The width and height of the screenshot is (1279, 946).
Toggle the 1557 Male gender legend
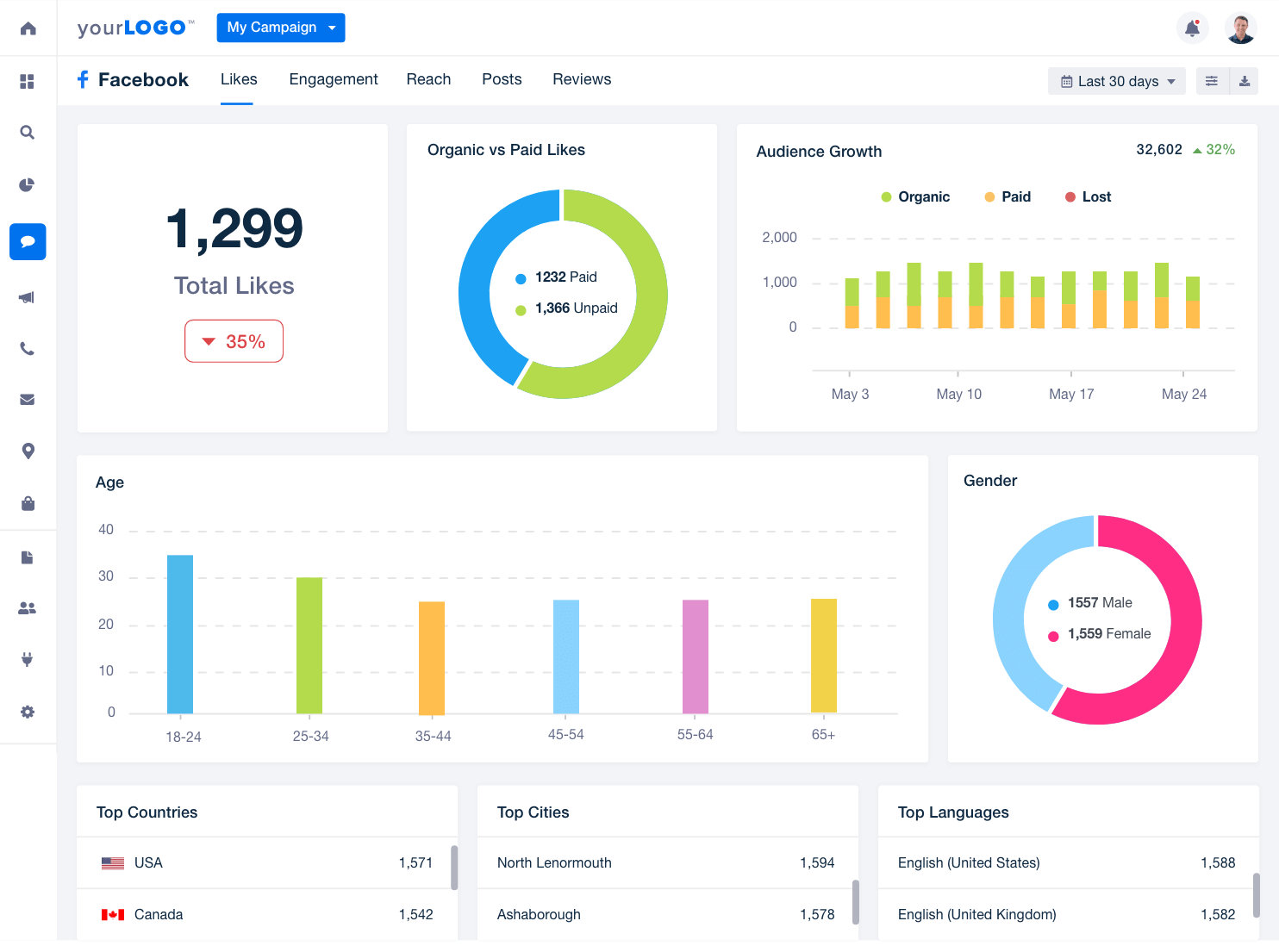click(1090, 603)
